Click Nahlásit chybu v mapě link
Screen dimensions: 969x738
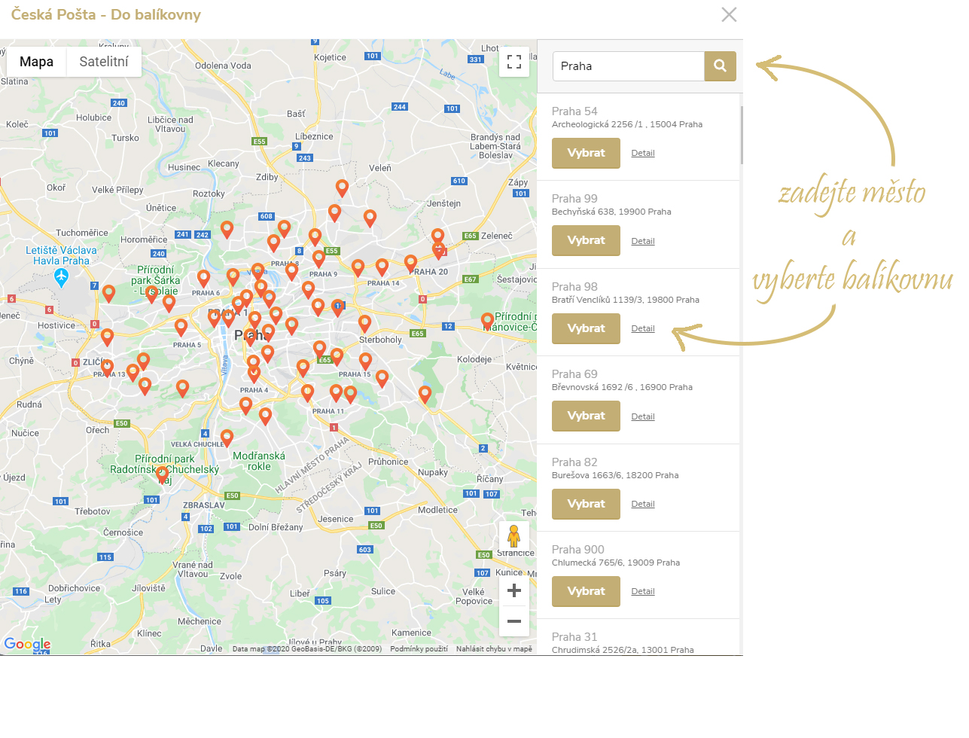click(x=494, y=648)
